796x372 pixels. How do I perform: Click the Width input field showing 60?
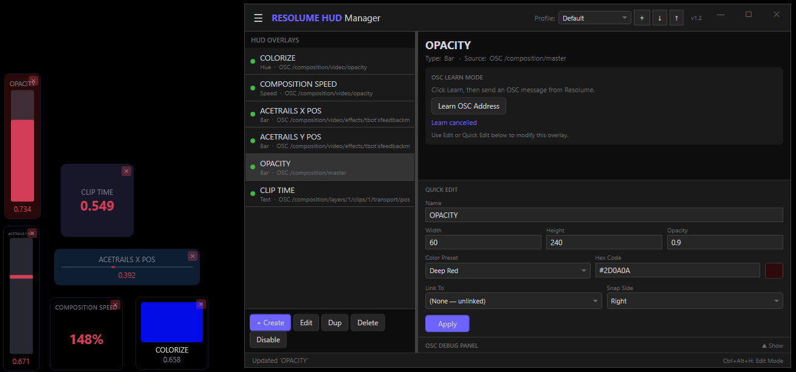pyautogui.click(x=483, y=242)
